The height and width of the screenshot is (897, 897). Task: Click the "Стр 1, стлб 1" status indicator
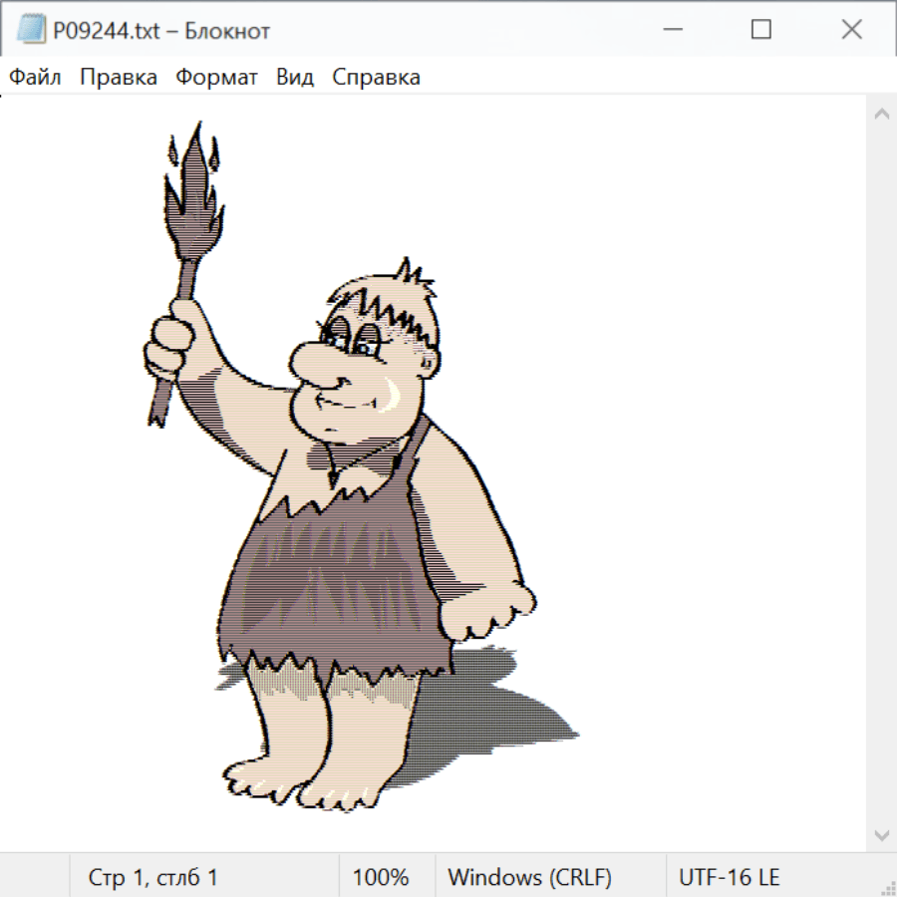click(x=152, y=877)
